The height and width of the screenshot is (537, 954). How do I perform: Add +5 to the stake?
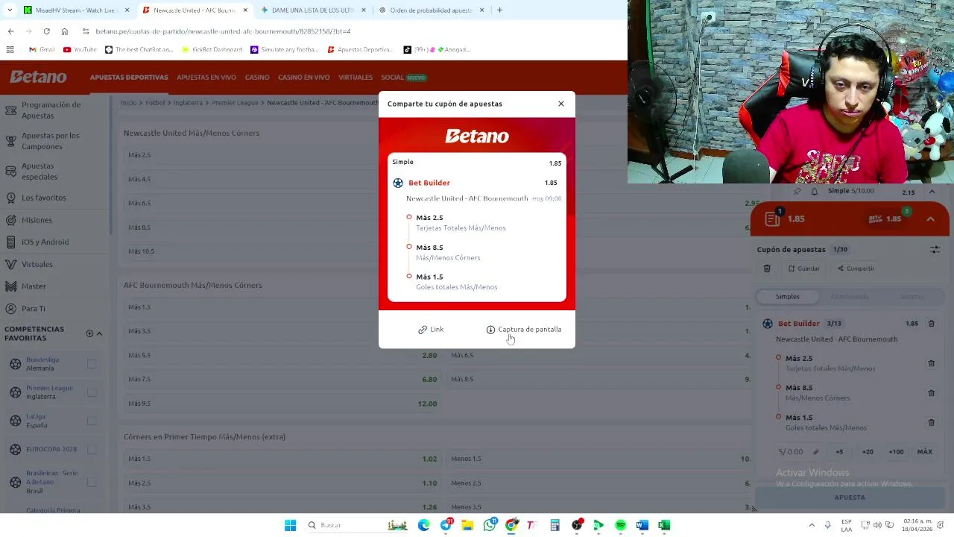tap(839, 452)
